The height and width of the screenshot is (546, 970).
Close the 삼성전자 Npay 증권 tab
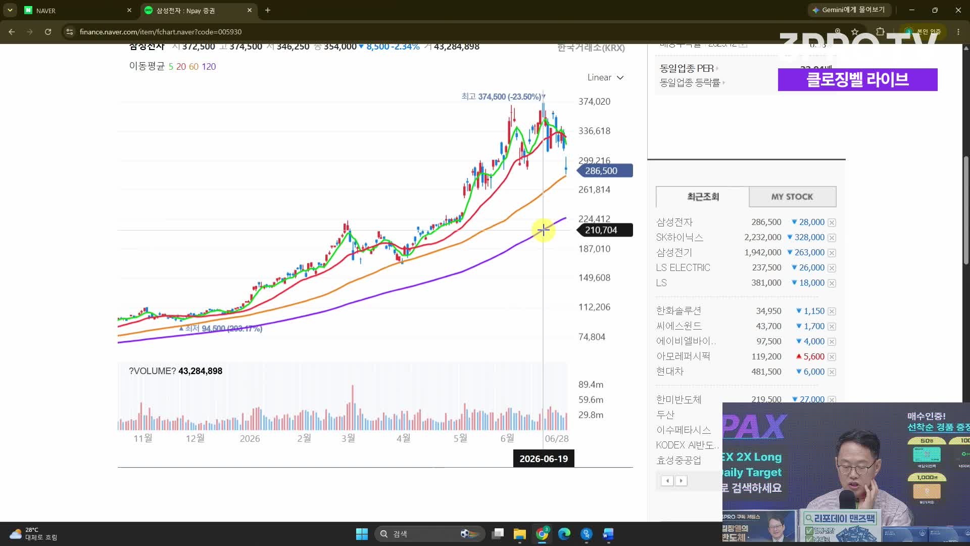pos(250,10)
